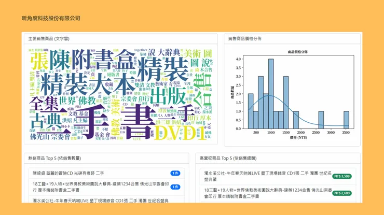The image size is (384, 215).
Task: Select the 銷售商品價格分佈 card header
Action: point(292,39)
